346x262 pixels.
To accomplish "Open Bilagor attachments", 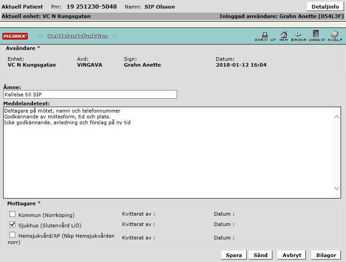I will coord(326,255).
